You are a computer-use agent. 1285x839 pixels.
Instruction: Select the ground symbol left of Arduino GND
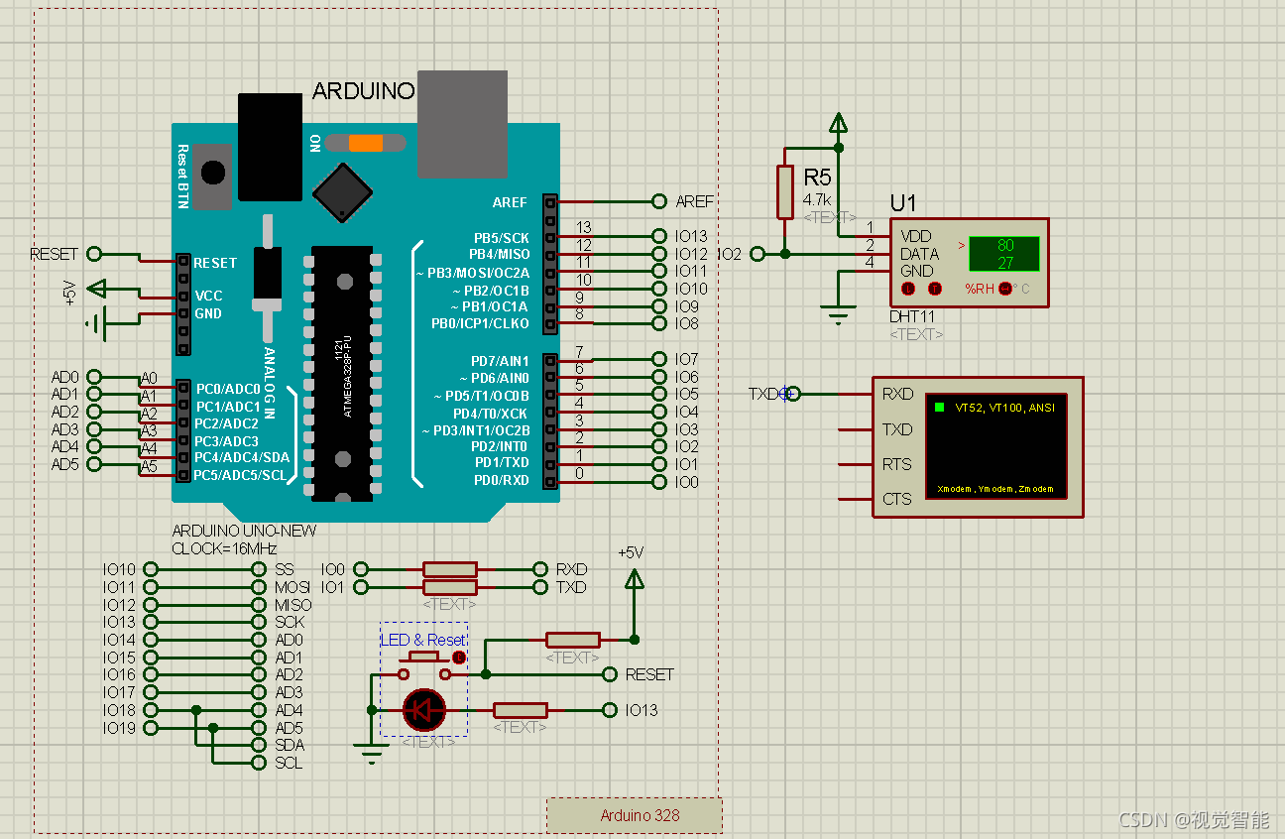[95, 323]
